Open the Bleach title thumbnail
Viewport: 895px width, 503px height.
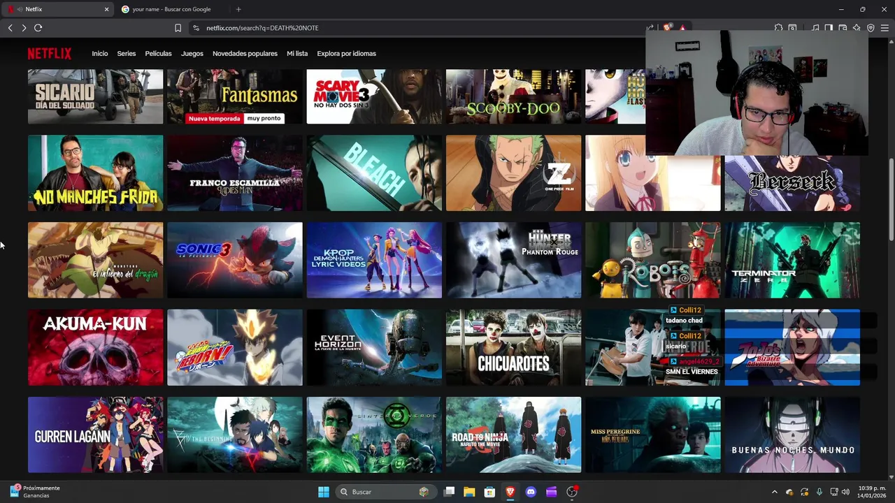374,173
